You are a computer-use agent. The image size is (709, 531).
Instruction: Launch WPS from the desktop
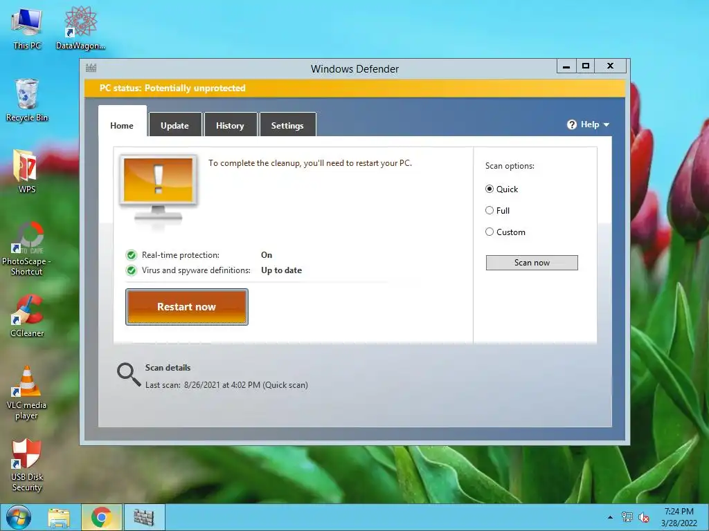click(27, 171)
